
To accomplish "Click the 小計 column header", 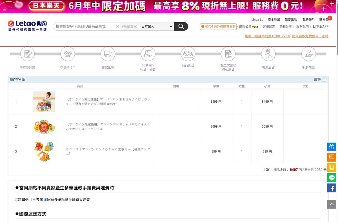I will [267, 86].
